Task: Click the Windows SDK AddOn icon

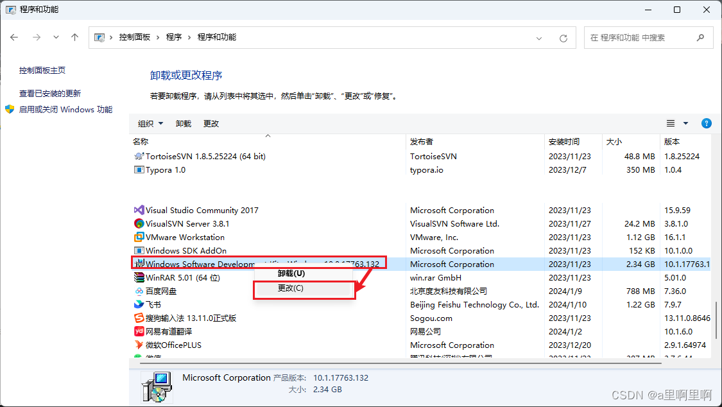Action: pyautogui.click(x=139, y=250)
